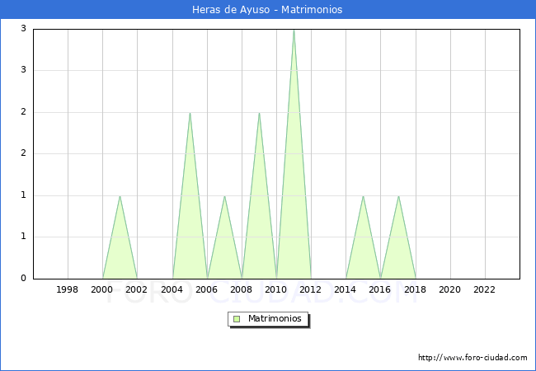Click the 2010 x-axis label
Viewport: 536px width, 371px height.
click(276, 289)
